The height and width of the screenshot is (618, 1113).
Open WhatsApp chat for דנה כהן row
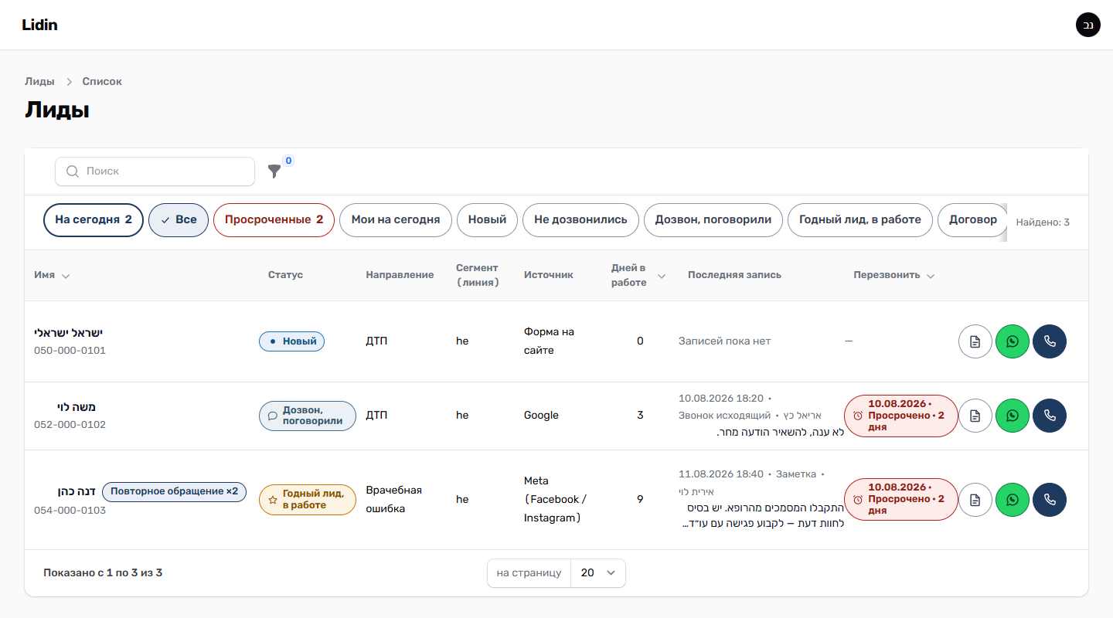(1013, 500)
